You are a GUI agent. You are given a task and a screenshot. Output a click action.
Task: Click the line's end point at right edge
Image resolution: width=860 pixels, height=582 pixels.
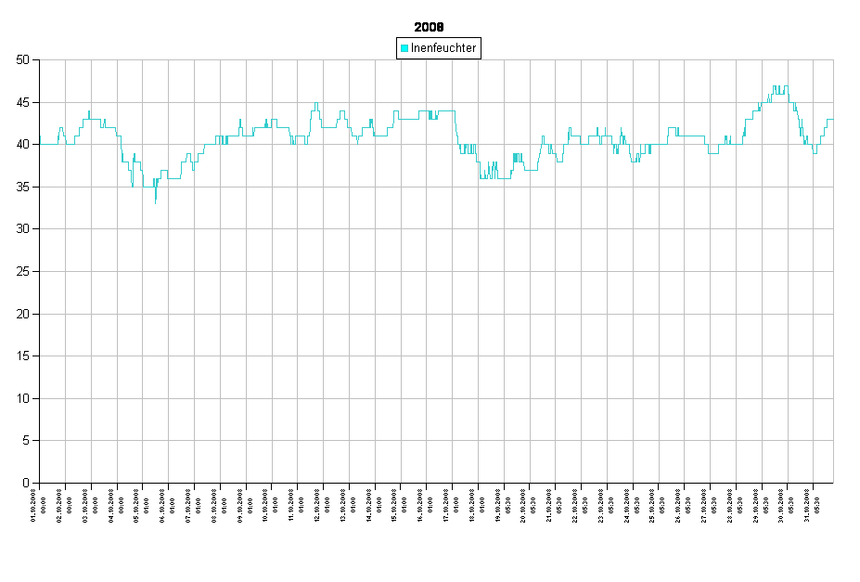pyautogui.click(x=831, y=120)
